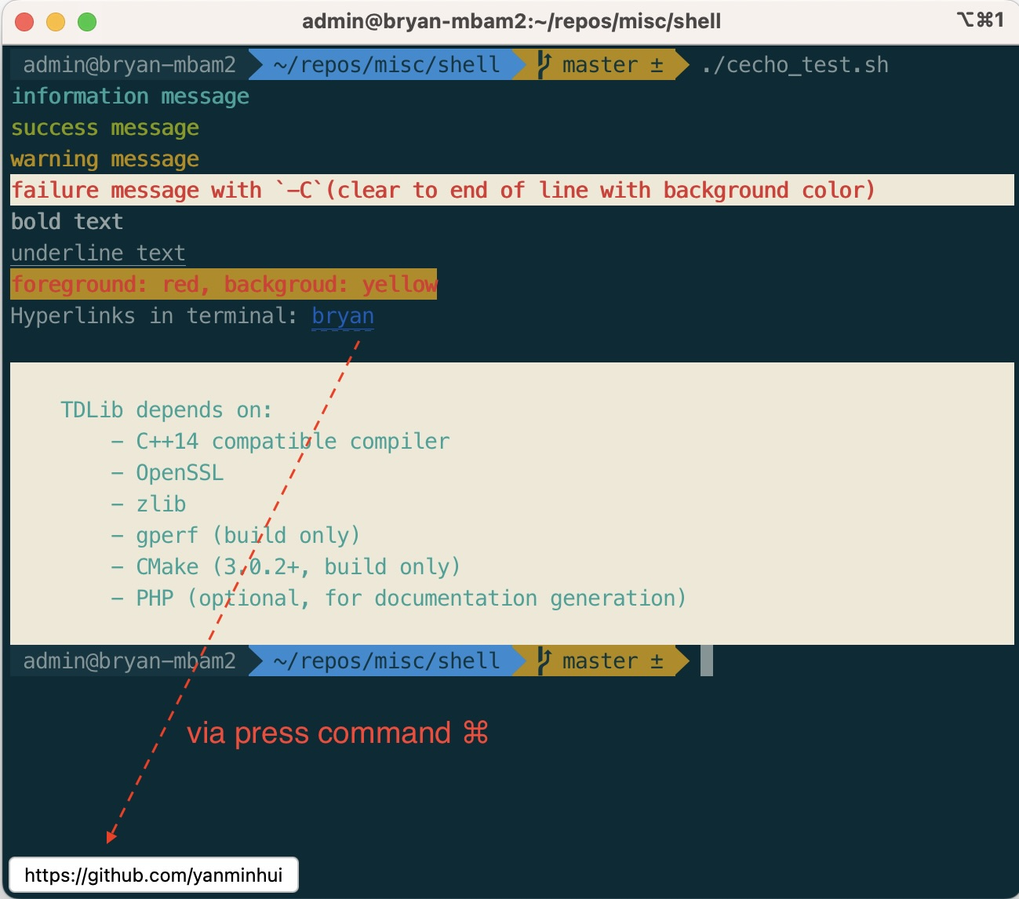Click the red close window button
1019x899 pixels.
(25, 22)
